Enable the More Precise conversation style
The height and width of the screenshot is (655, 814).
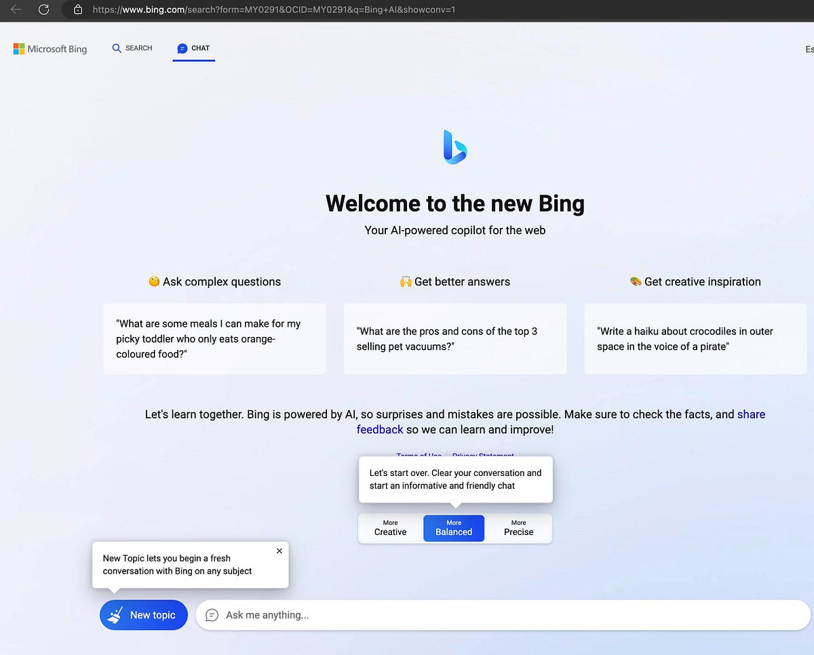click(518, 528)
